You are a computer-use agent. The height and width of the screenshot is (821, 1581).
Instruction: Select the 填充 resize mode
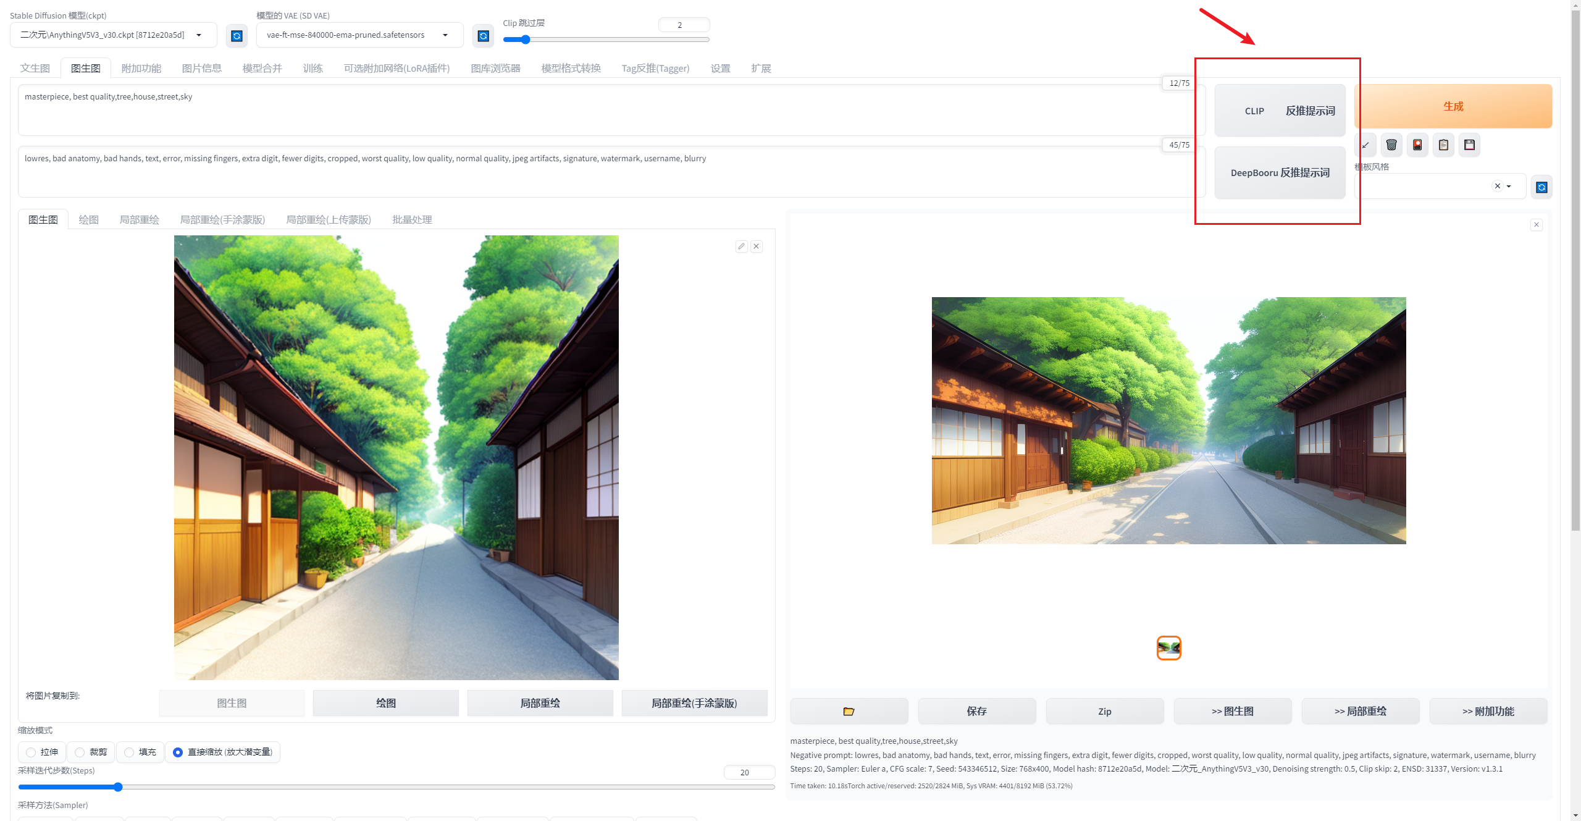coord(129,752)
